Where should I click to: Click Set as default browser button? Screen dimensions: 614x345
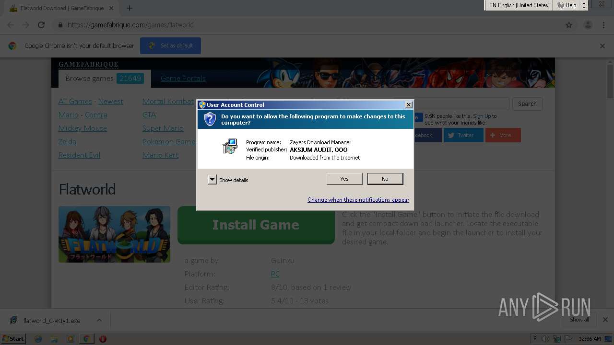point(170,46)
